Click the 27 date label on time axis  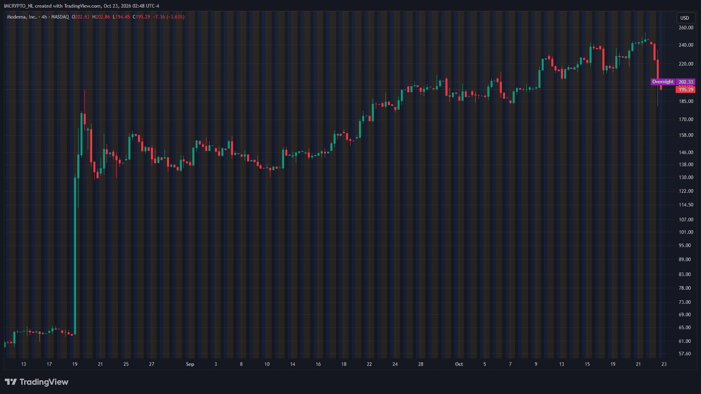(151, 364)
